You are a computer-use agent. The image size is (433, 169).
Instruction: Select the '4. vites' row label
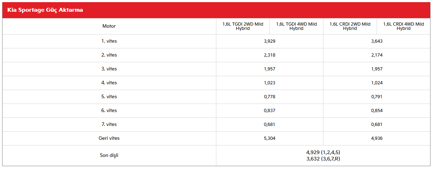pos(109,83)
